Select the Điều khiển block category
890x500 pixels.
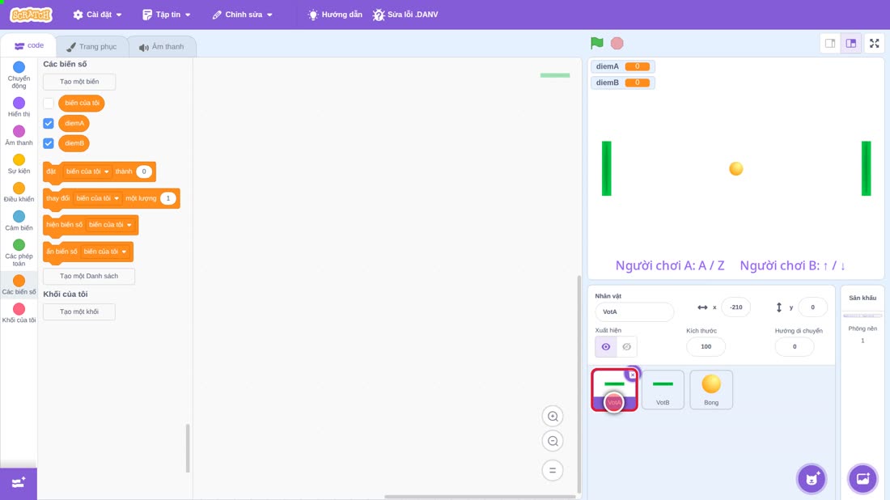(x=19, y=193)
